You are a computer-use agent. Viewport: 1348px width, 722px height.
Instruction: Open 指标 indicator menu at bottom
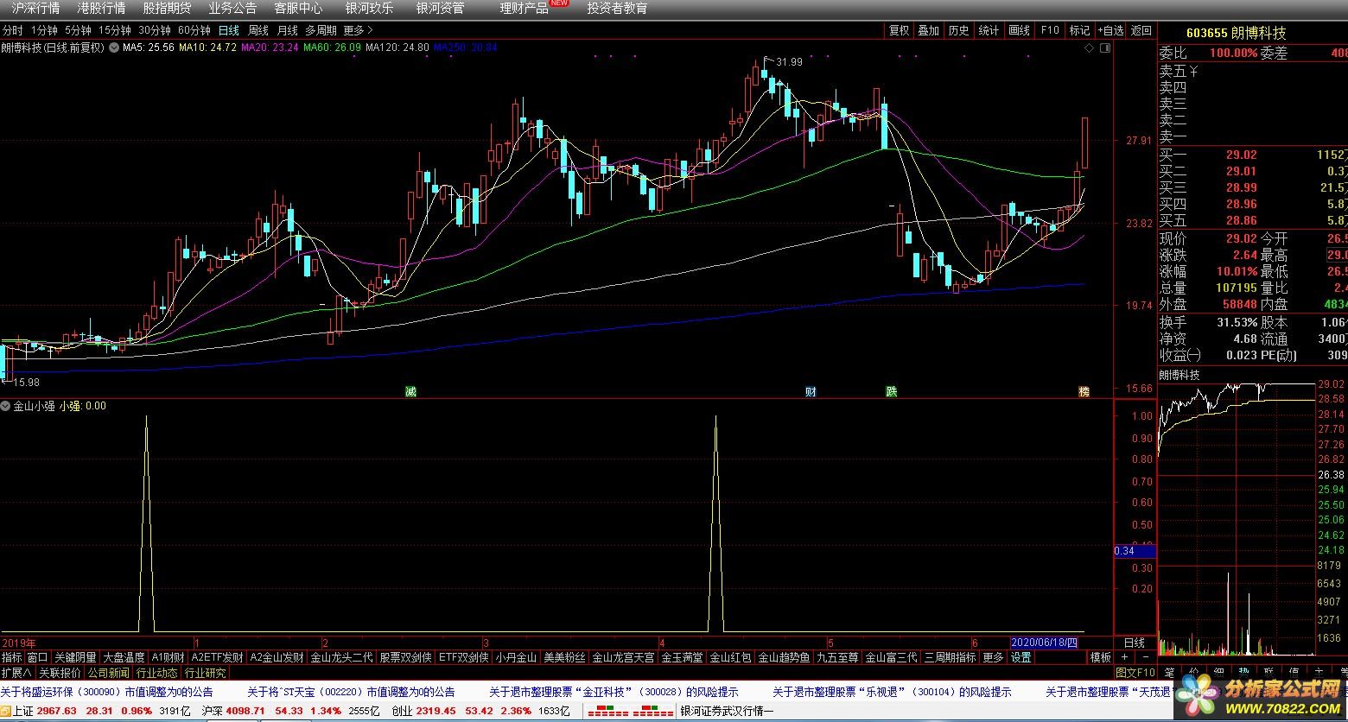[12, 657]
